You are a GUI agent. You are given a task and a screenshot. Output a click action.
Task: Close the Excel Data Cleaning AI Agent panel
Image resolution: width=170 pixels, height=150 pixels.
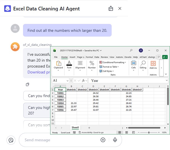(x=120, y=8)
